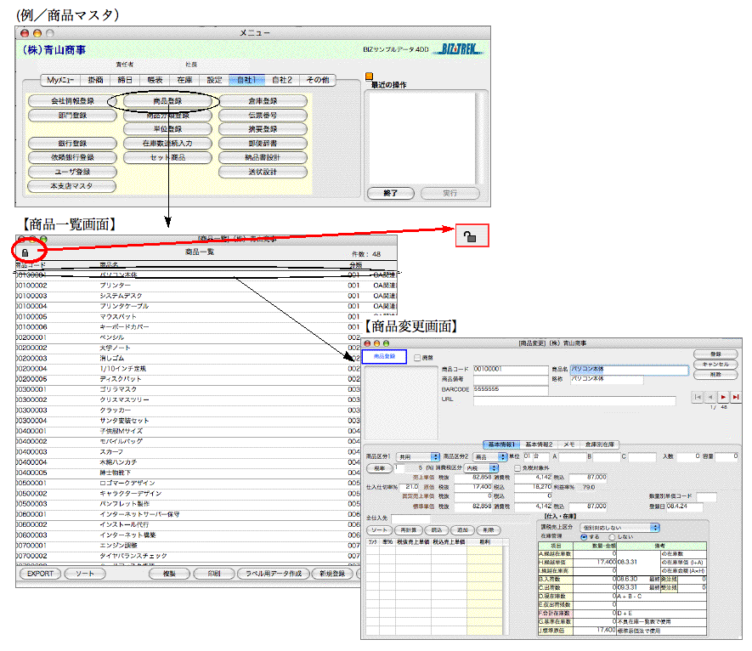Select the しない radio for 在庫管理

(x=611, y=537)
